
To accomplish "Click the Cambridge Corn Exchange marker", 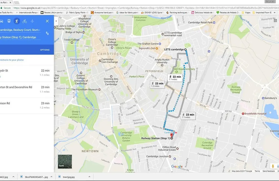I will pos(100,61).
